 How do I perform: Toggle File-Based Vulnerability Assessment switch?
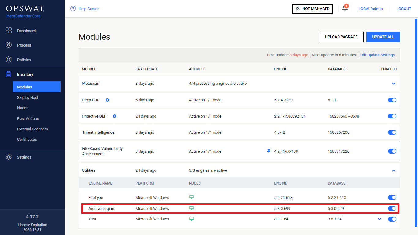click(x=392, y=151)
